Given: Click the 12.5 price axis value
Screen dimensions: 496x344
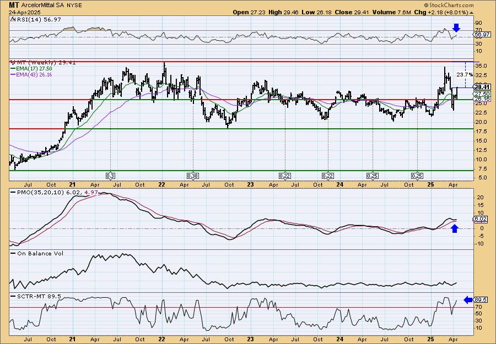Looking at the screenshot, I should (480, 150).
